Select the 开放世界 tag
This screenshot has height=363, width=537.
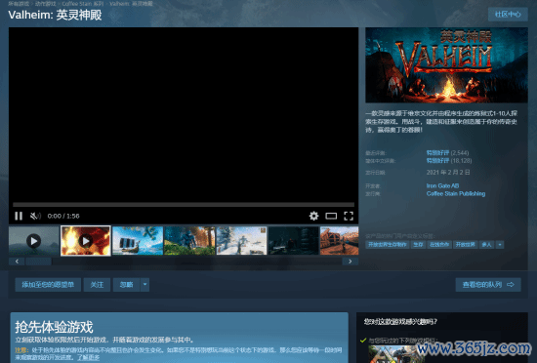(465, 245)
